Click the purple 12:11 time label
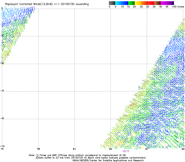Viewport: 185px width, 162px height. coord(126,151)
